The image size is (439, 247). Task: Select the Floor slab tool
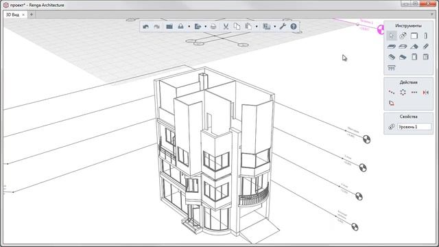[392, 47]
